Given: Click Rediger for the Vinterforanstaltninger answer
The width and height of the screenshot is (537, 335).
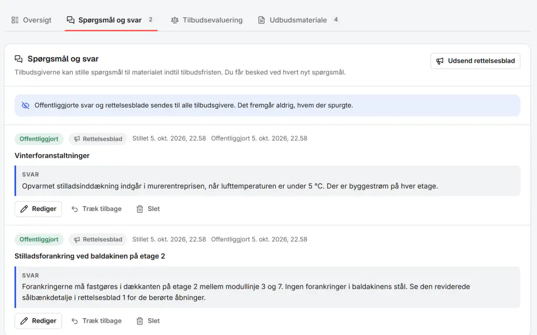Looking at the screenshot, I should coord(39,209).
